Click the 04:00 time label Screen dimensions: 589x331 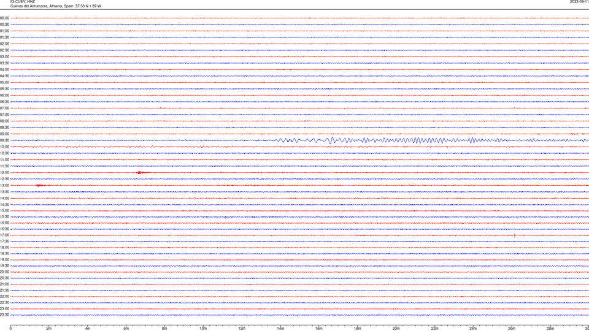(x=4, y=69)
